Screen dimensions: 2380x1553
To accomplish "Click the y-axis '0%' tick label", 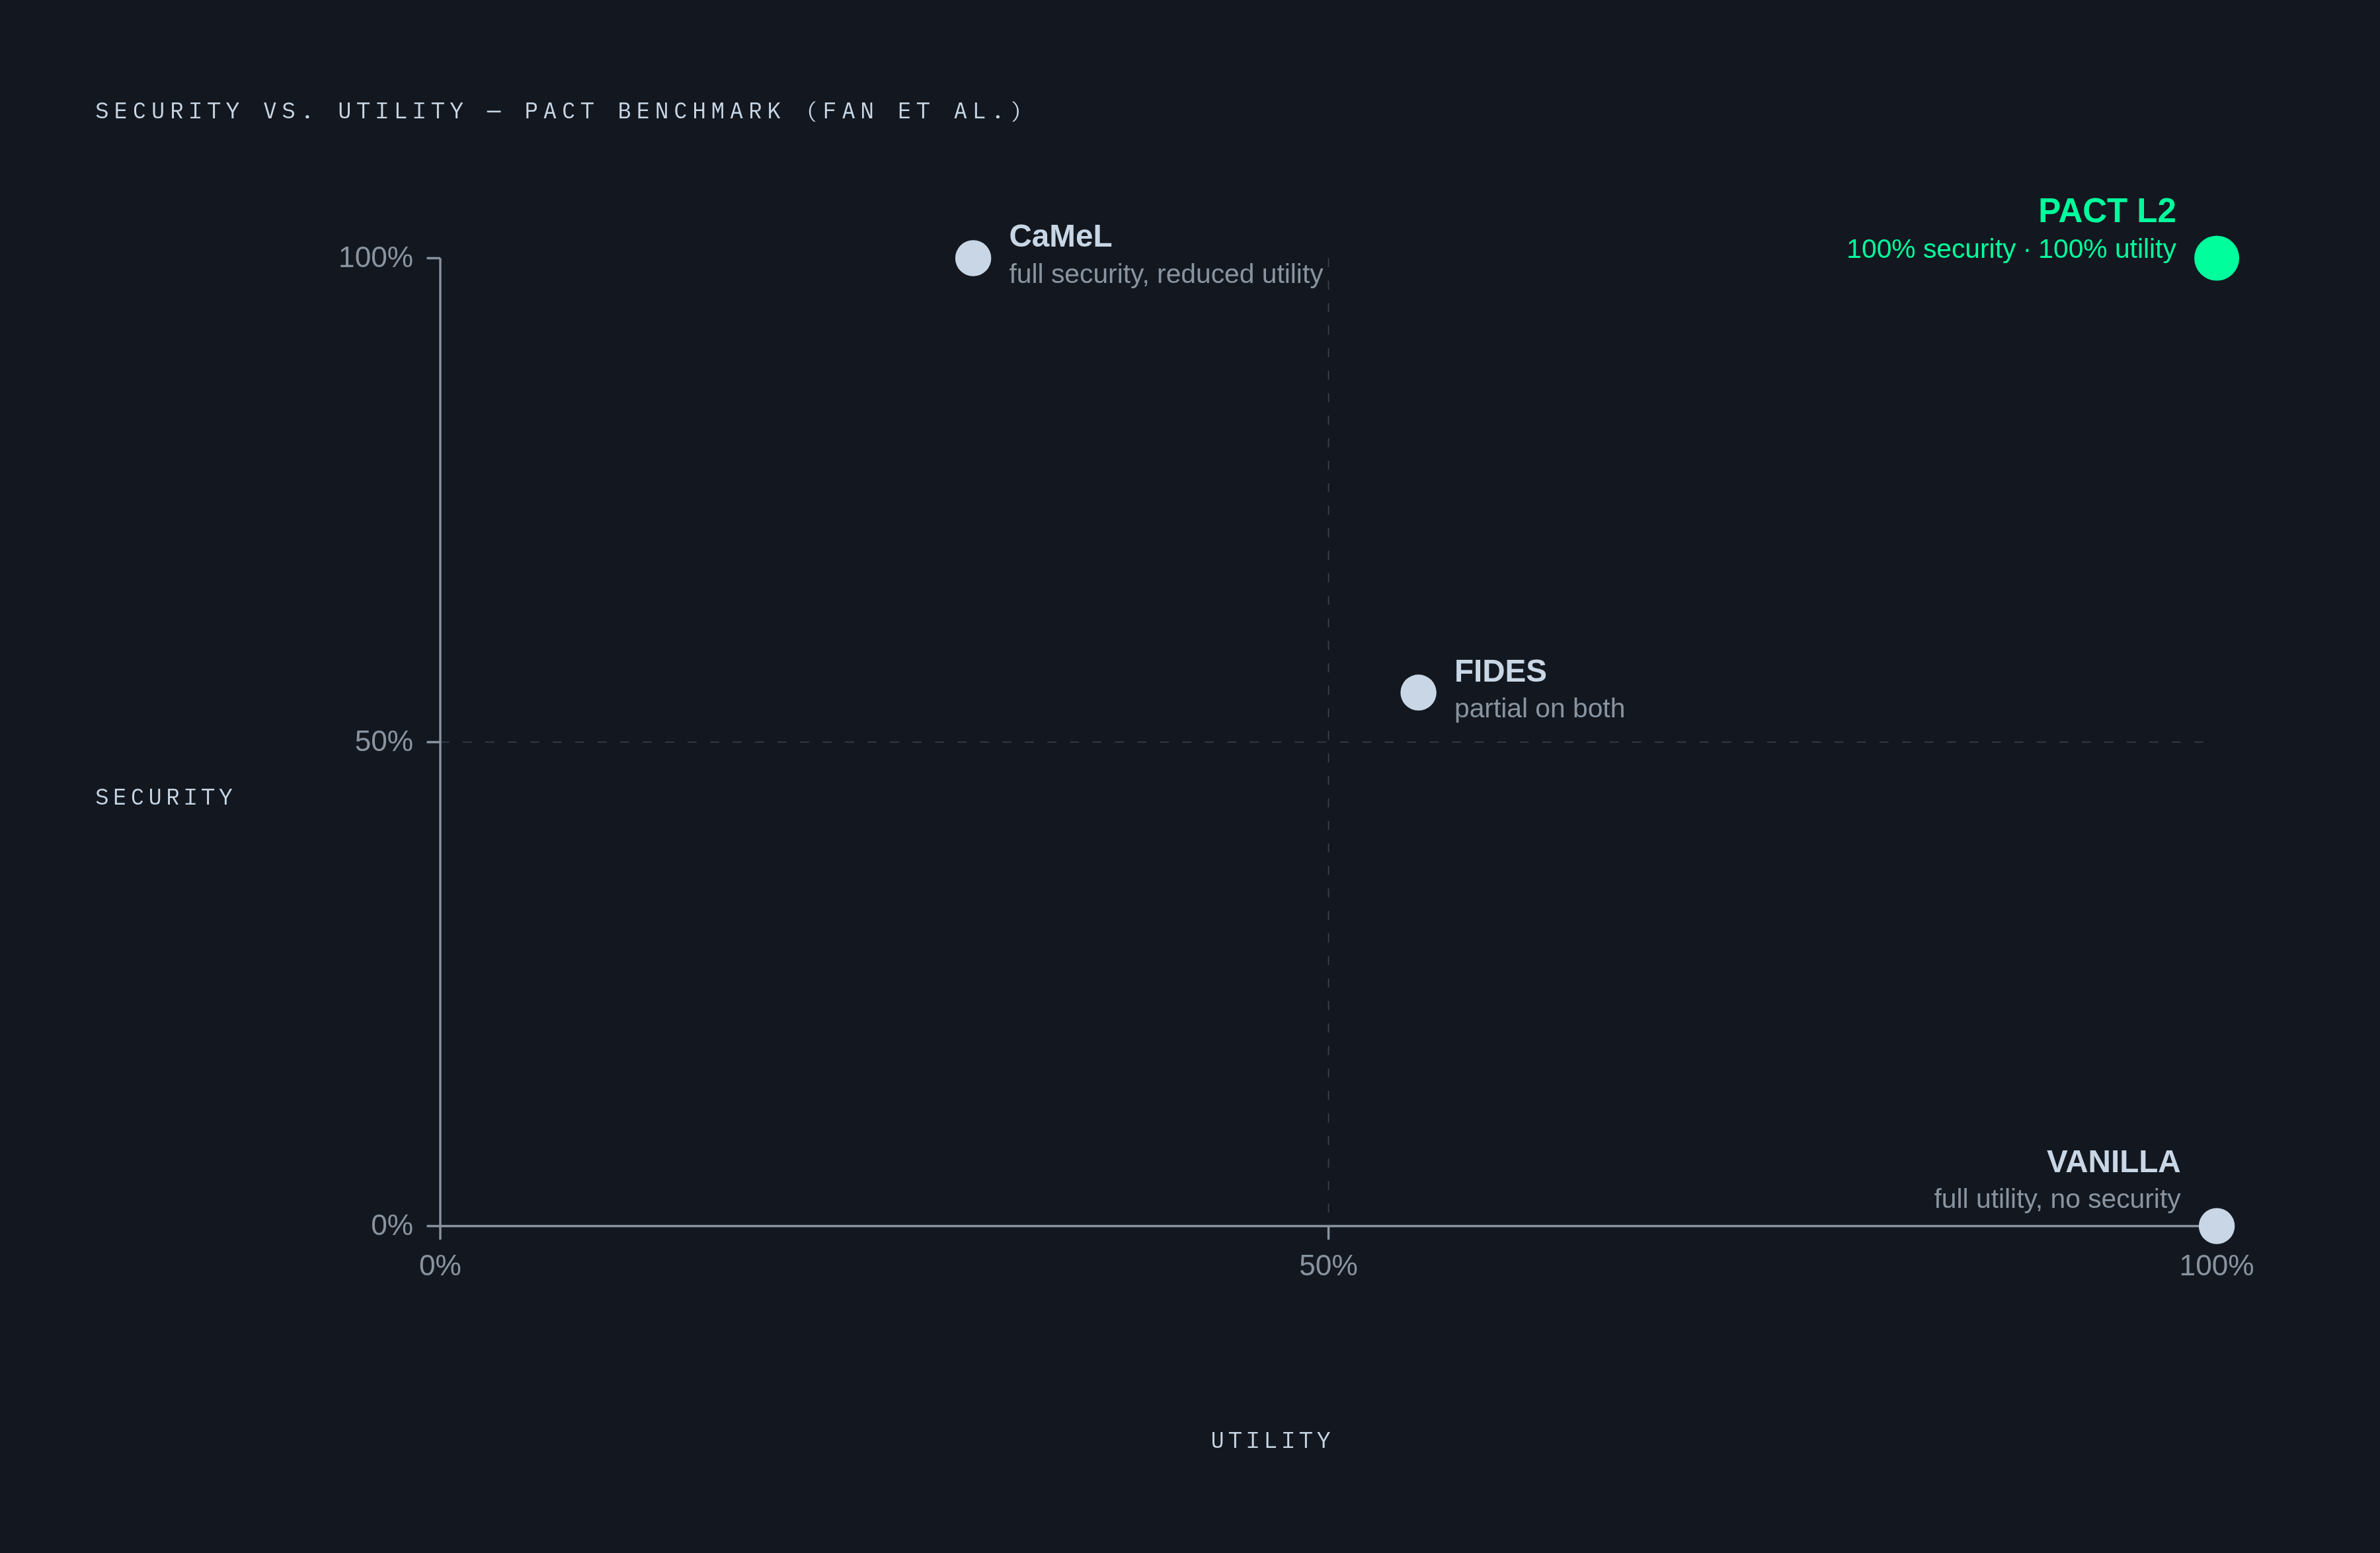I will (391, 1225).
